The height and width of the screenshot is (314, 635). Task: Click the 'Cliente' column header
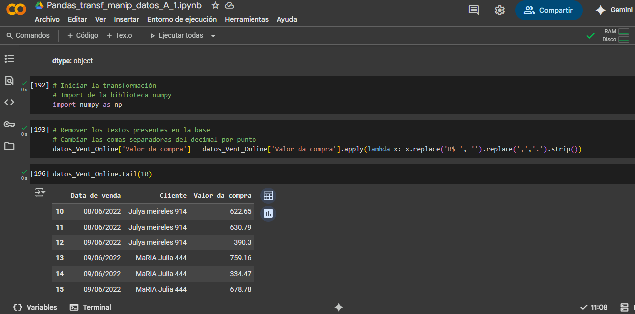click(173, 196)
